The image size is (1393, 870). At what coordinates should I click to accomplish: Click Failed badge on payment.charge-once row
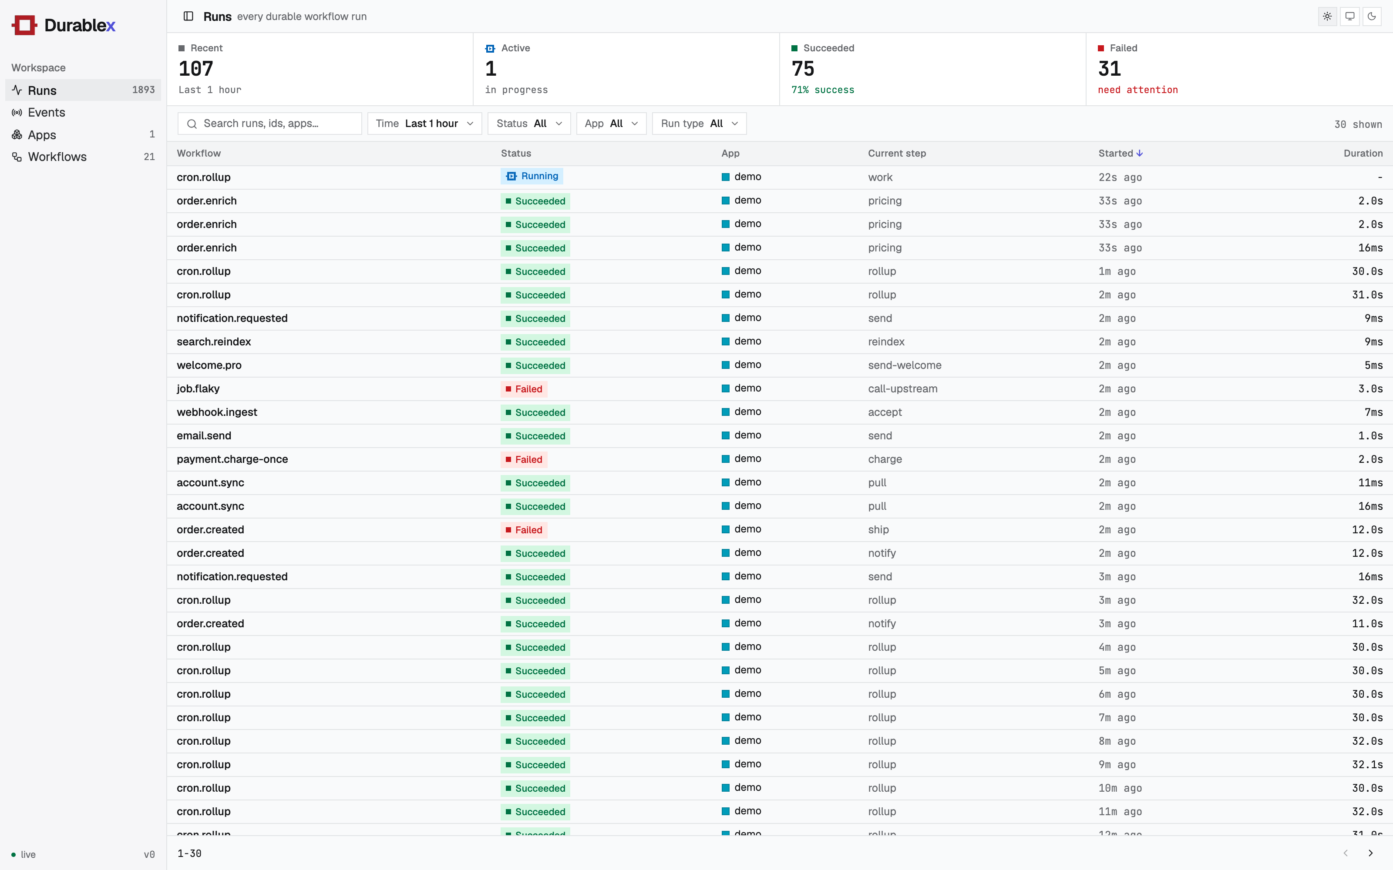point(523,459)
